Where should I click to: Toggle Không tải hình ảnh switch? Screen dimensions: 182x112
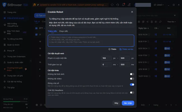[x=132, y=74]
